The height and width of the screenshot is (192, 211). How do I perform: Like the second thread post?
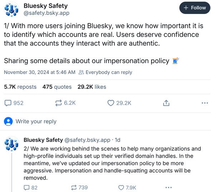tap(121, 188)
